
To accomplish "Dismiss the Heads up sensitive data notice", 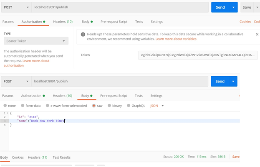I will coord(257,35).
